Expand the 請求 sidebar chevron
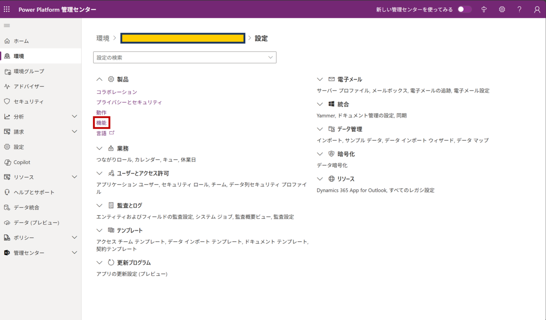 point(75,132)
